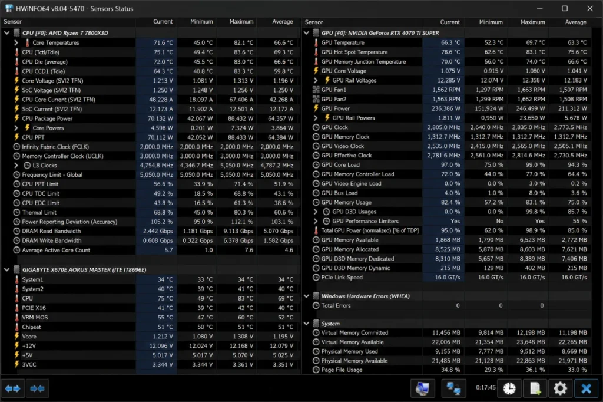Click the expand columns arrows button
Viewport: 603px width, 402px height.
(13, 388)
